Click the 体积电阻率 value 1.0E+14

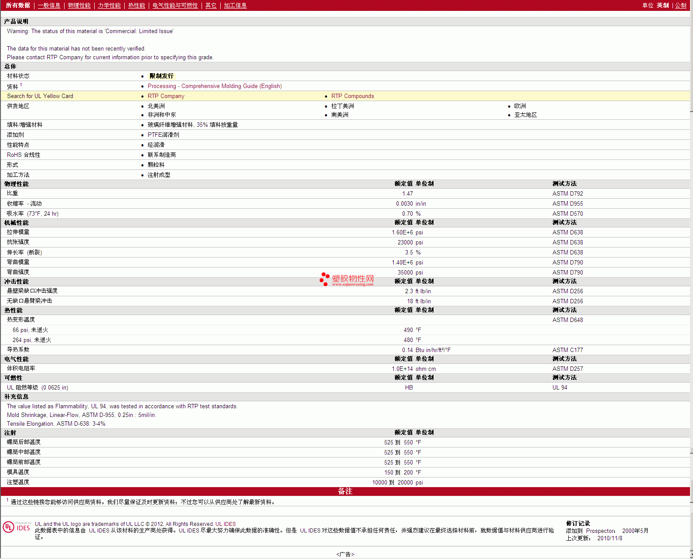tap(402, 369)
